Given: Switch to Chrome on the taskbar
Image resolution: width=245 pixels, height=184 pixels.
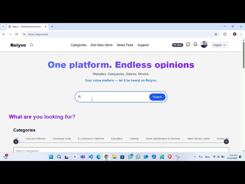Looking at the screenshot, I should click(x=106, y=157).
